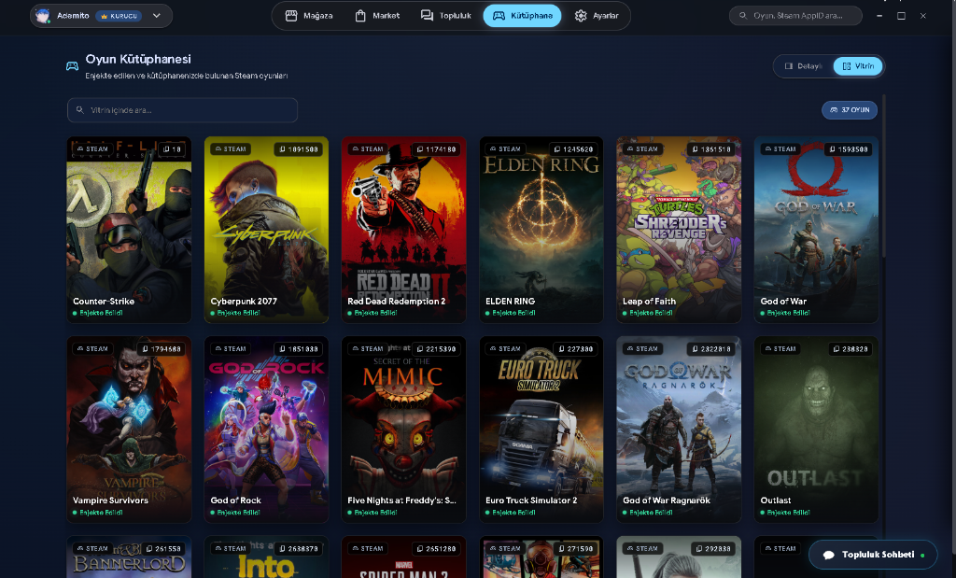
Task: Focus the top game and AppID search box
Action: pyautogui.click(x=795, y=16)
